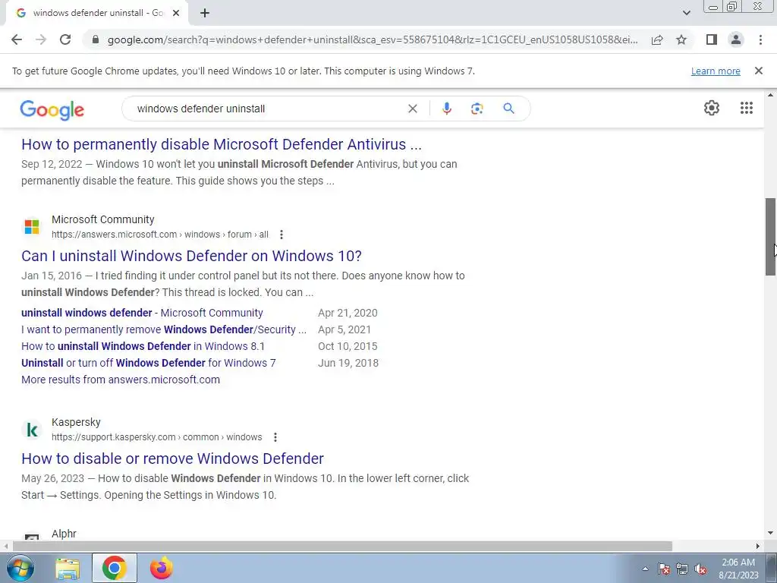Open the Chrome side panel
777x583 pixels.
712,39
